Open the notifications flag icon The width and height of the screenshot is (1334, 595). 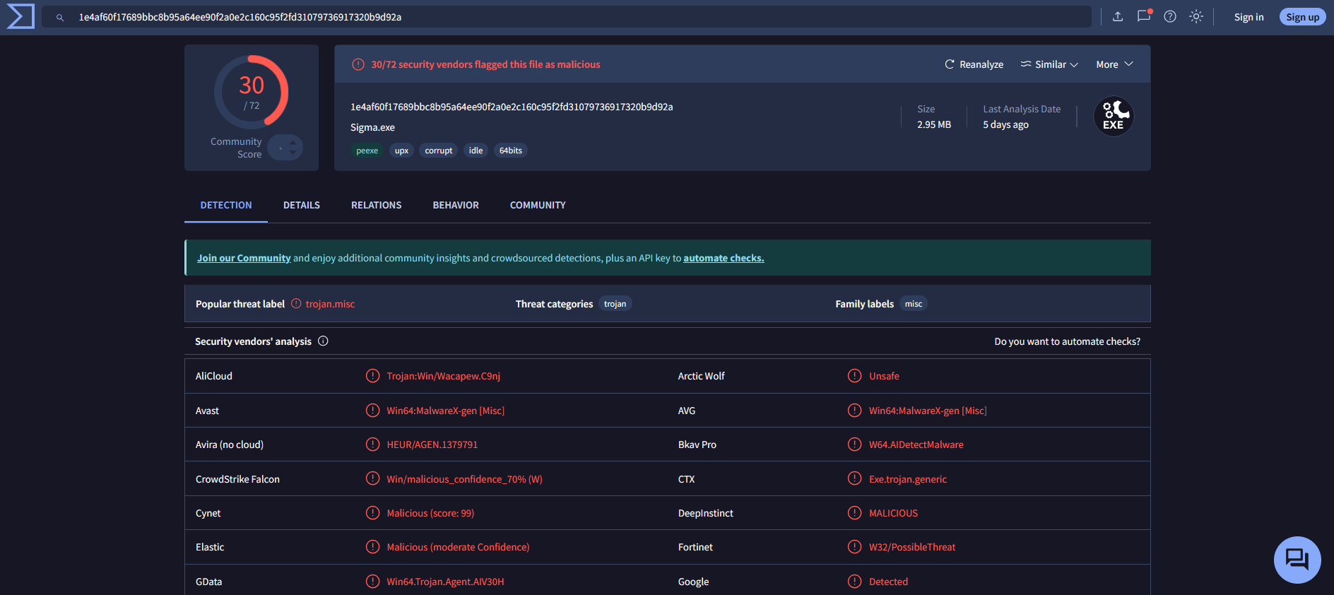(x=1144, y=16)
